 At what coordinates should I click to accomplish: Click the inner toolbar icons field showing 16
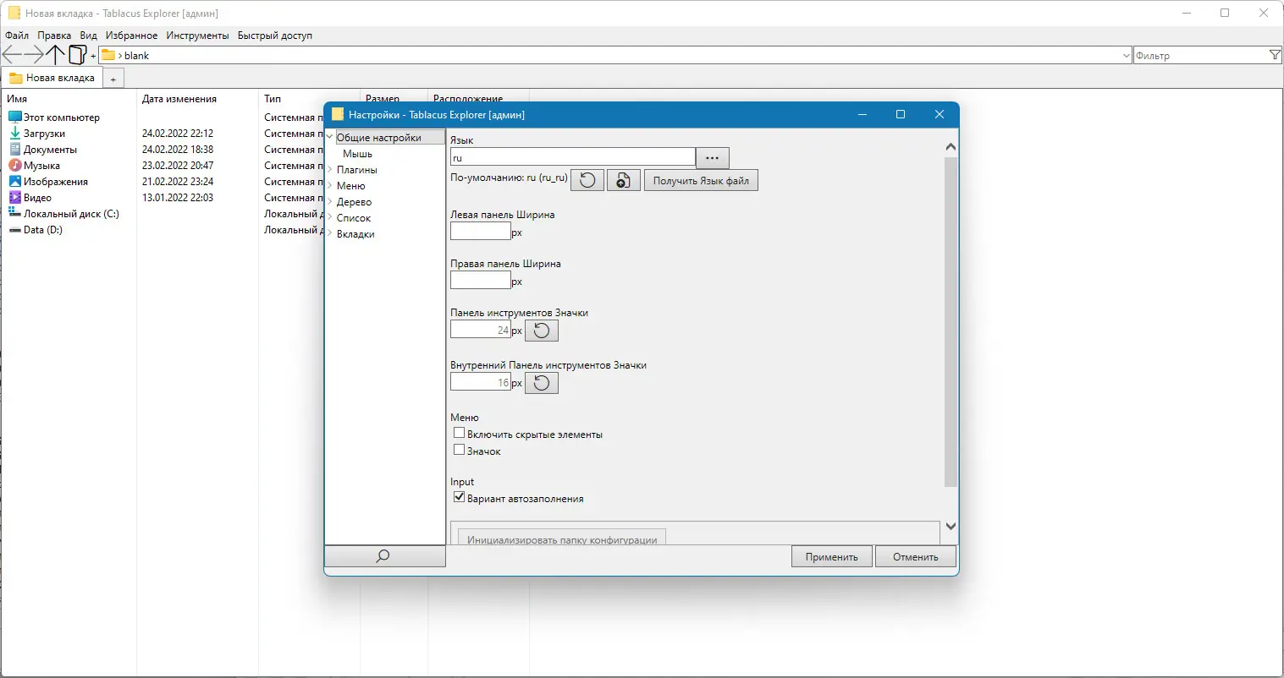coord(481,382)
